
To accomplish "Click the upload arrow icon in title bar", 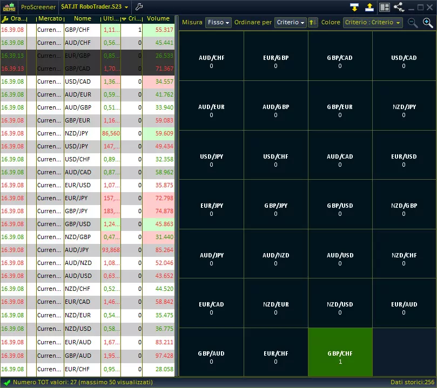I will (x=369, y=7).
